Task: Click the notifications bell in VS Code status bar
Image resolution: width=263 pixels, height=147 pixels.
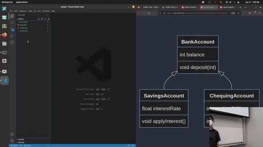Action: [133, 145]
